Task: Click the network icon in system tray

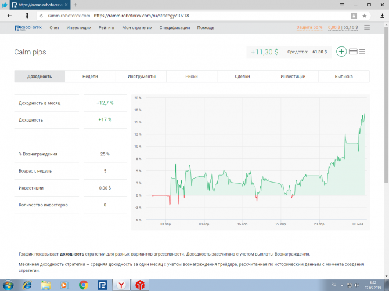Action: [x=350, y=285]
